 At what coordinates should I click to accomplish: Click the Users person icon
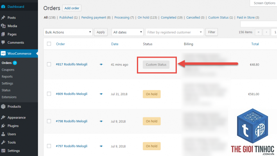click(x=3, y=134)
